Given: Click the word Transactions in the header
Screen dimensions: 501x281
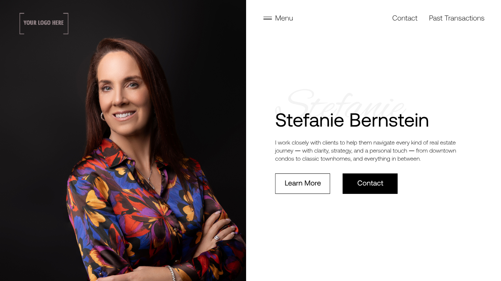Looking at the screenshot, I should coord(464,18).
